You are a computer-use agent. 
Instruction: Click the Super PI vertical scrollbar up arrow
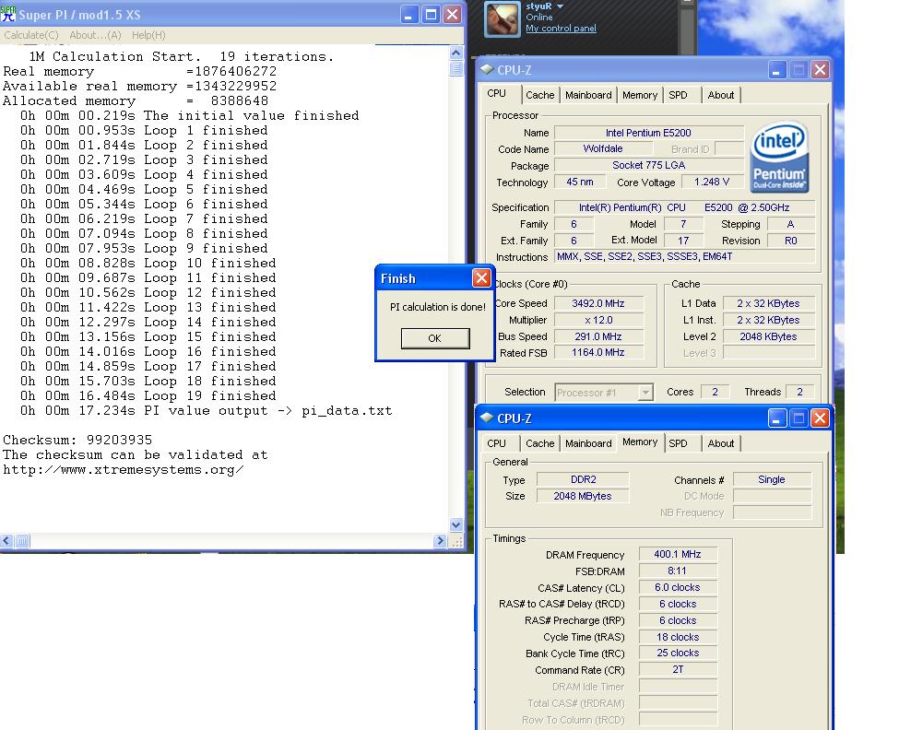455,53
